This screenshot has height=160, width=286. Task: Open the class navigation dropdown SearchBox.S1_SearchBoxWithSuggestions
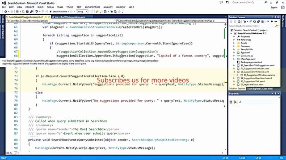(61, 21)
